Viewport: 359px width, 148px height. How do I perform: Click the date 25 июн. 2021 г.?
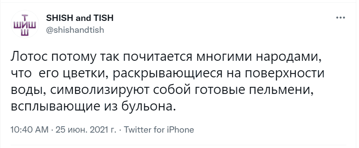tap(85, 130)
